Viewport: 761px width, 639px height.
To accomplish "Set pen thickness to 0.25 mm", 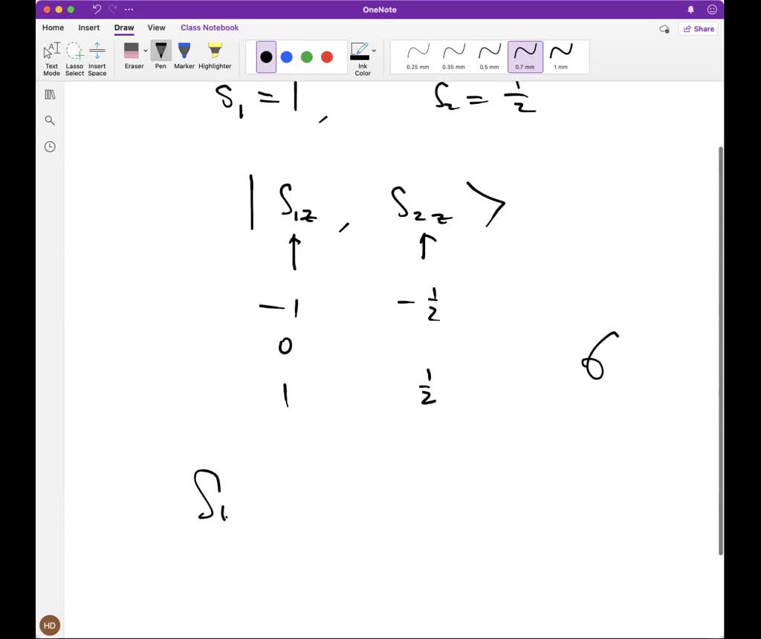I will tap(418, 57).
